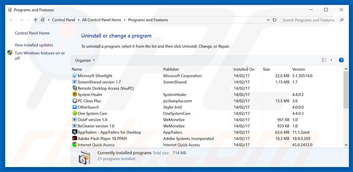
Task: Click version 45.0.2433.0 cell
Action: coord(302,145)
